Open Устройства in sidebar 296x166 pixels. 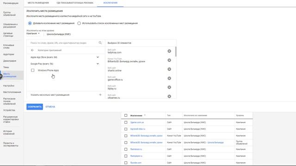(x=9, y=110)
